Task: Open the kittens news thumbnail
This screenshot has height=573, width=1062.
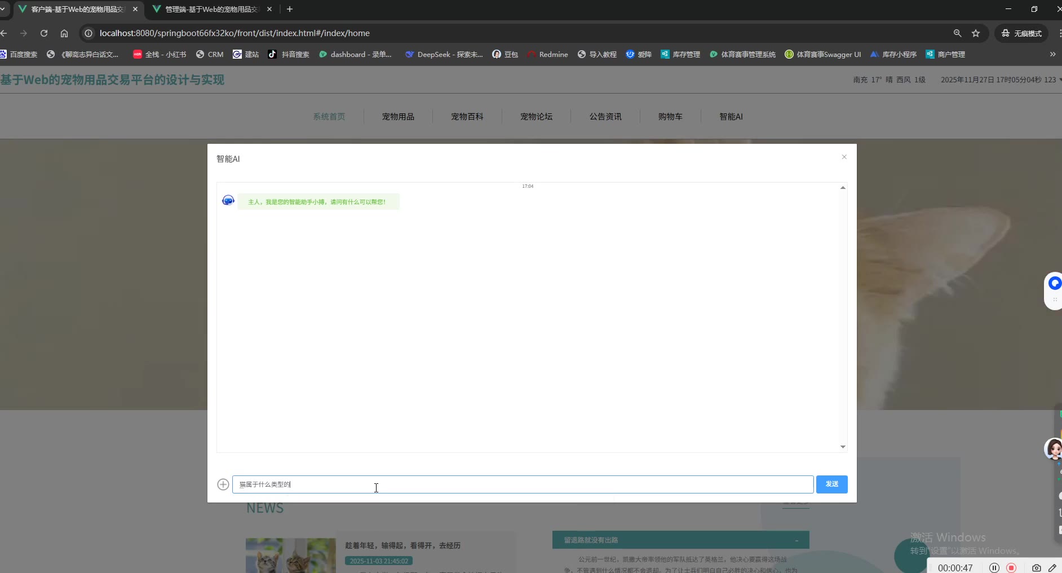Action: click(291, 556)
